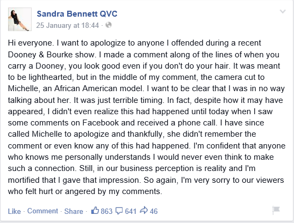Expand the post options chevron menu
The width and height of the screenshot is (294, 223).
(x=283, y=11)
